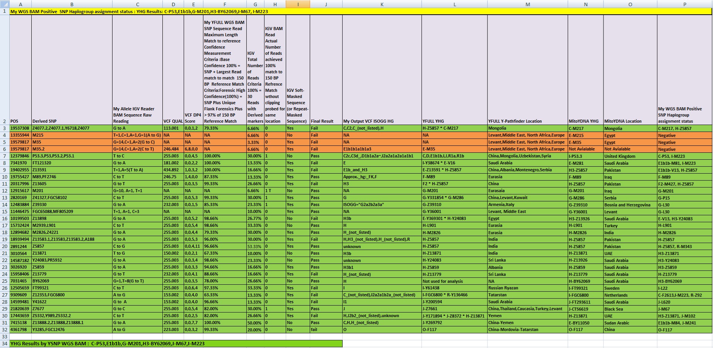Click the cell 'Not used for analysis'
Viewport: 713px width, 348px height.
[x=454, y=281]
